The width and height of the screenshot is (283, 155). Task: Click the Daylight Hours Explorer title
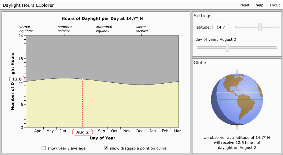pos(28,5)
